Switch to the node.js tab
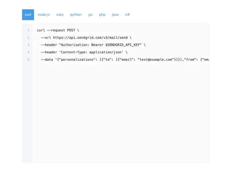Image resolution: width=234 pixels, height=173 pixels. pyautogui.click(x=43, y=15)
